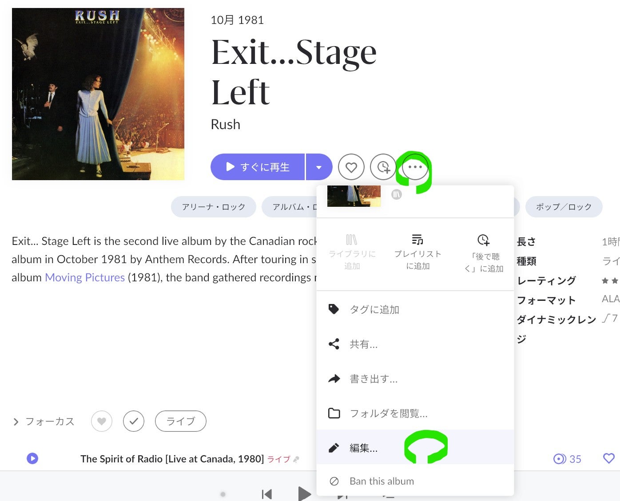Click プレイリストに追加 icon in popup
The width and height of the screenshot is (620, 501).
click(417, 240)
